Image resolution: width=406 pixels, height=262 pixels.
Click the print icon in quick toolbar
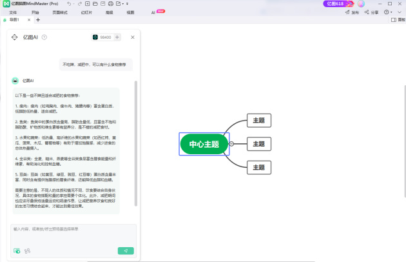[x=111, y=4]
